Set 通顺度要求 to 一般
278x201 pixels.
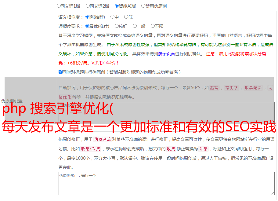(135, 26)
